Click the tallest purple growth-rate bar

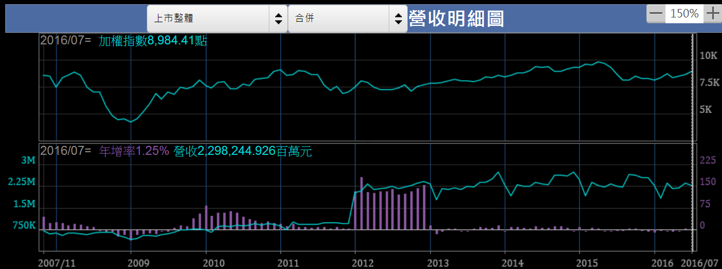click(x=362, y=203)
